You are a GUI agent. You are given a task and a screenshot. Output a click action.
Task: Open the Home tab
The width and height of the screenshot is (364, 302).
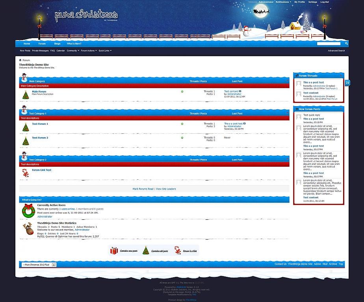click(x=27, y=44)
